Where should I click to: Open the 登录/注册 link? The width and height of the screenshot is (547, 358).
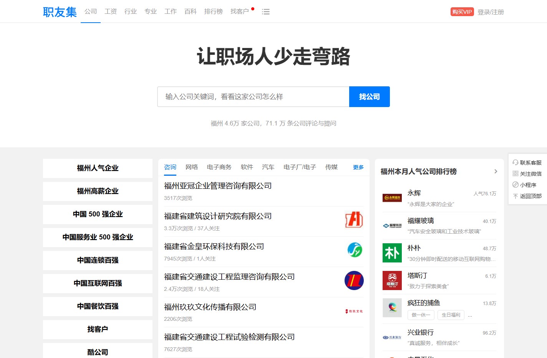(x=491, y=12)
